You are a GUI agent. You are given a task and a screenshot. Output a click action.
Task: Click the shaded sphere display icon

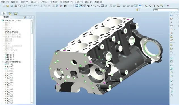[89, 6]
